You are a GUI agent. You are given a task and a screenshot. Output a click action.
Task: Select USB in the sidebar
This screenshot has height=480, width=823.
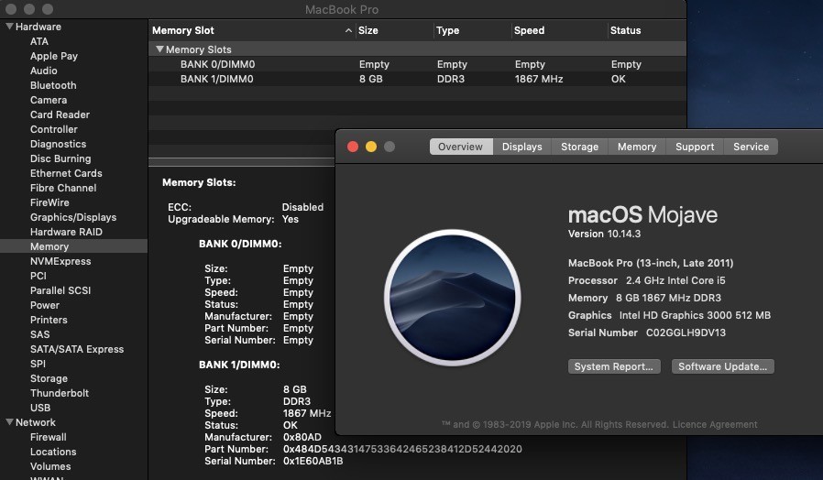[40, 408]
